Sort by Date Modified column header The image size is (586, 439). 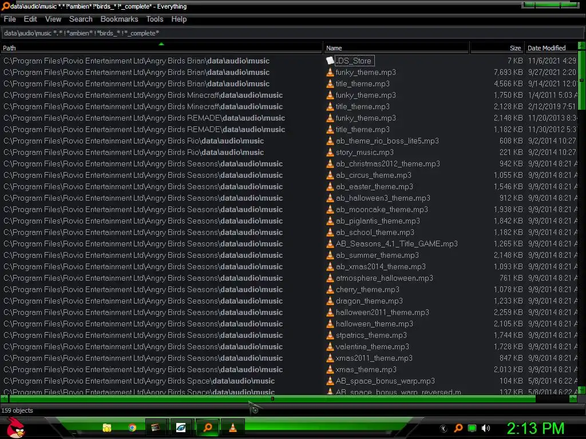point(551,48)
